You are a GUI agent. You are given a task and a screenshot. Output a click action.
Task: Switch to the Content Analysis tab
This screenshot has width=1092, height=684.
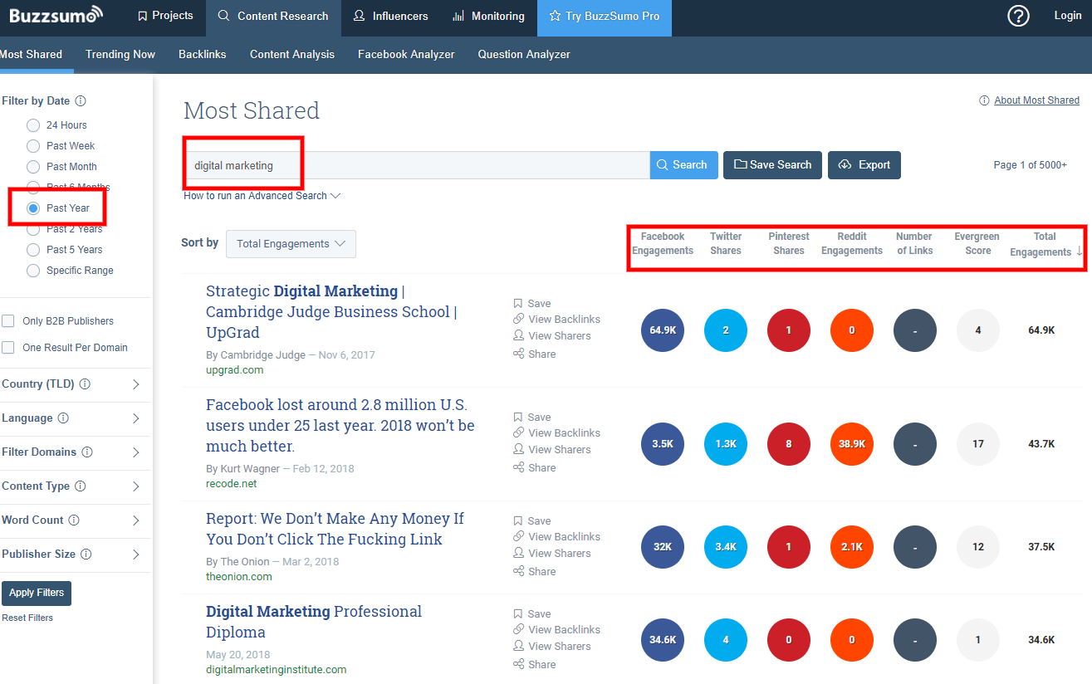click(x=292, y=54)
